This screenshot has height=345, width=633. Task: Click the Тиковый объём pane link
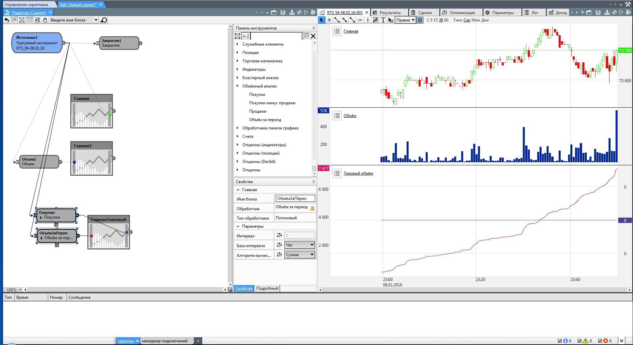358,173
